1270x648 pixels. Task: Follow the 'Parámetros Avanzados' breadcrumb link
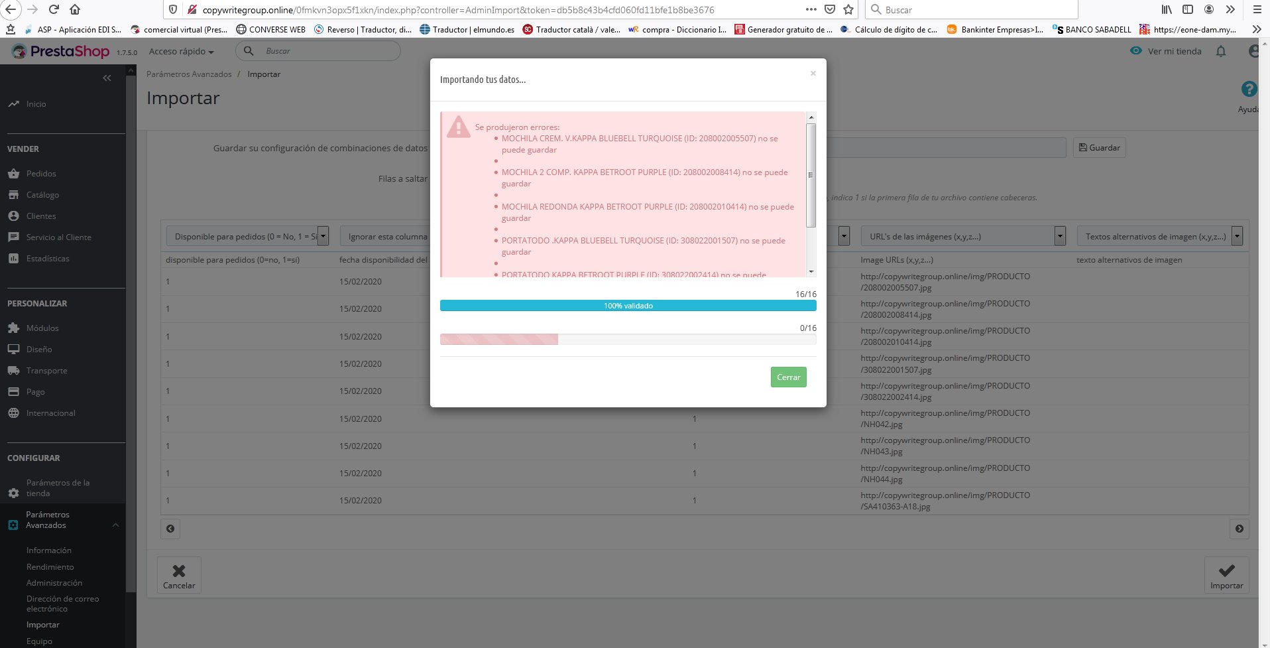(189, 74)
